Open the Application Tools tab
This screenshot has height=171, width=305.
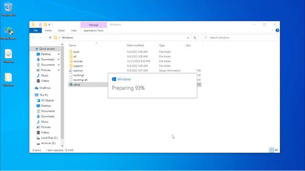coord(93,30)
